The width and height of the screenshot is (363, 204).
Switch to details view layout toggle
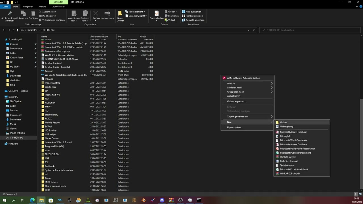pyautogui.click(x=356, y=194)
